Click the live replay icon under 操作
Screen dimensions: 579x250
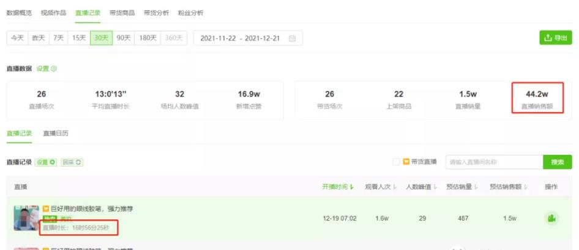551,218
